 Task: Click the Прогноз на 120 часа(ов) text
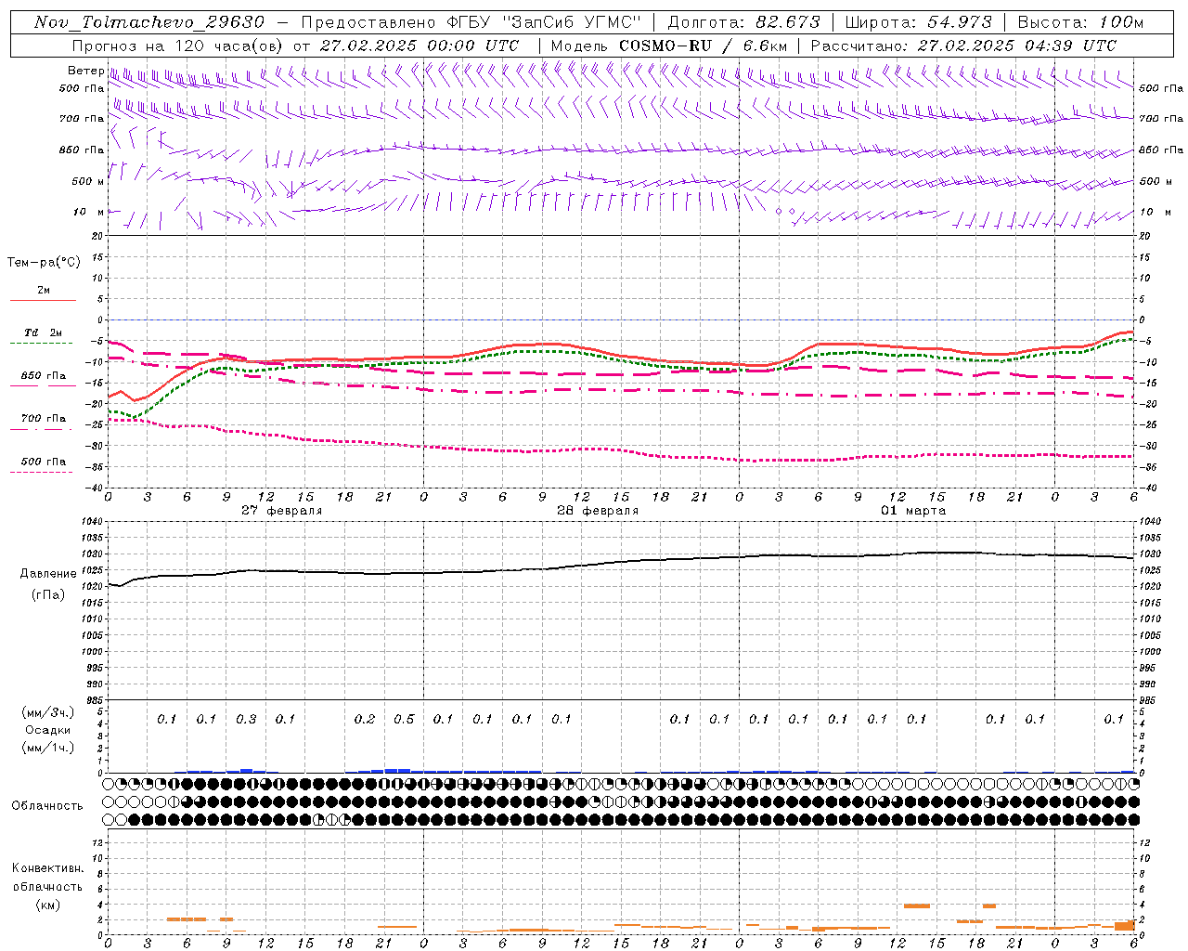[x=179, y=46]
